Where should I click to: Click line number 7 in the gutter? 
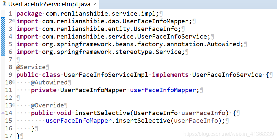(10, 60)
